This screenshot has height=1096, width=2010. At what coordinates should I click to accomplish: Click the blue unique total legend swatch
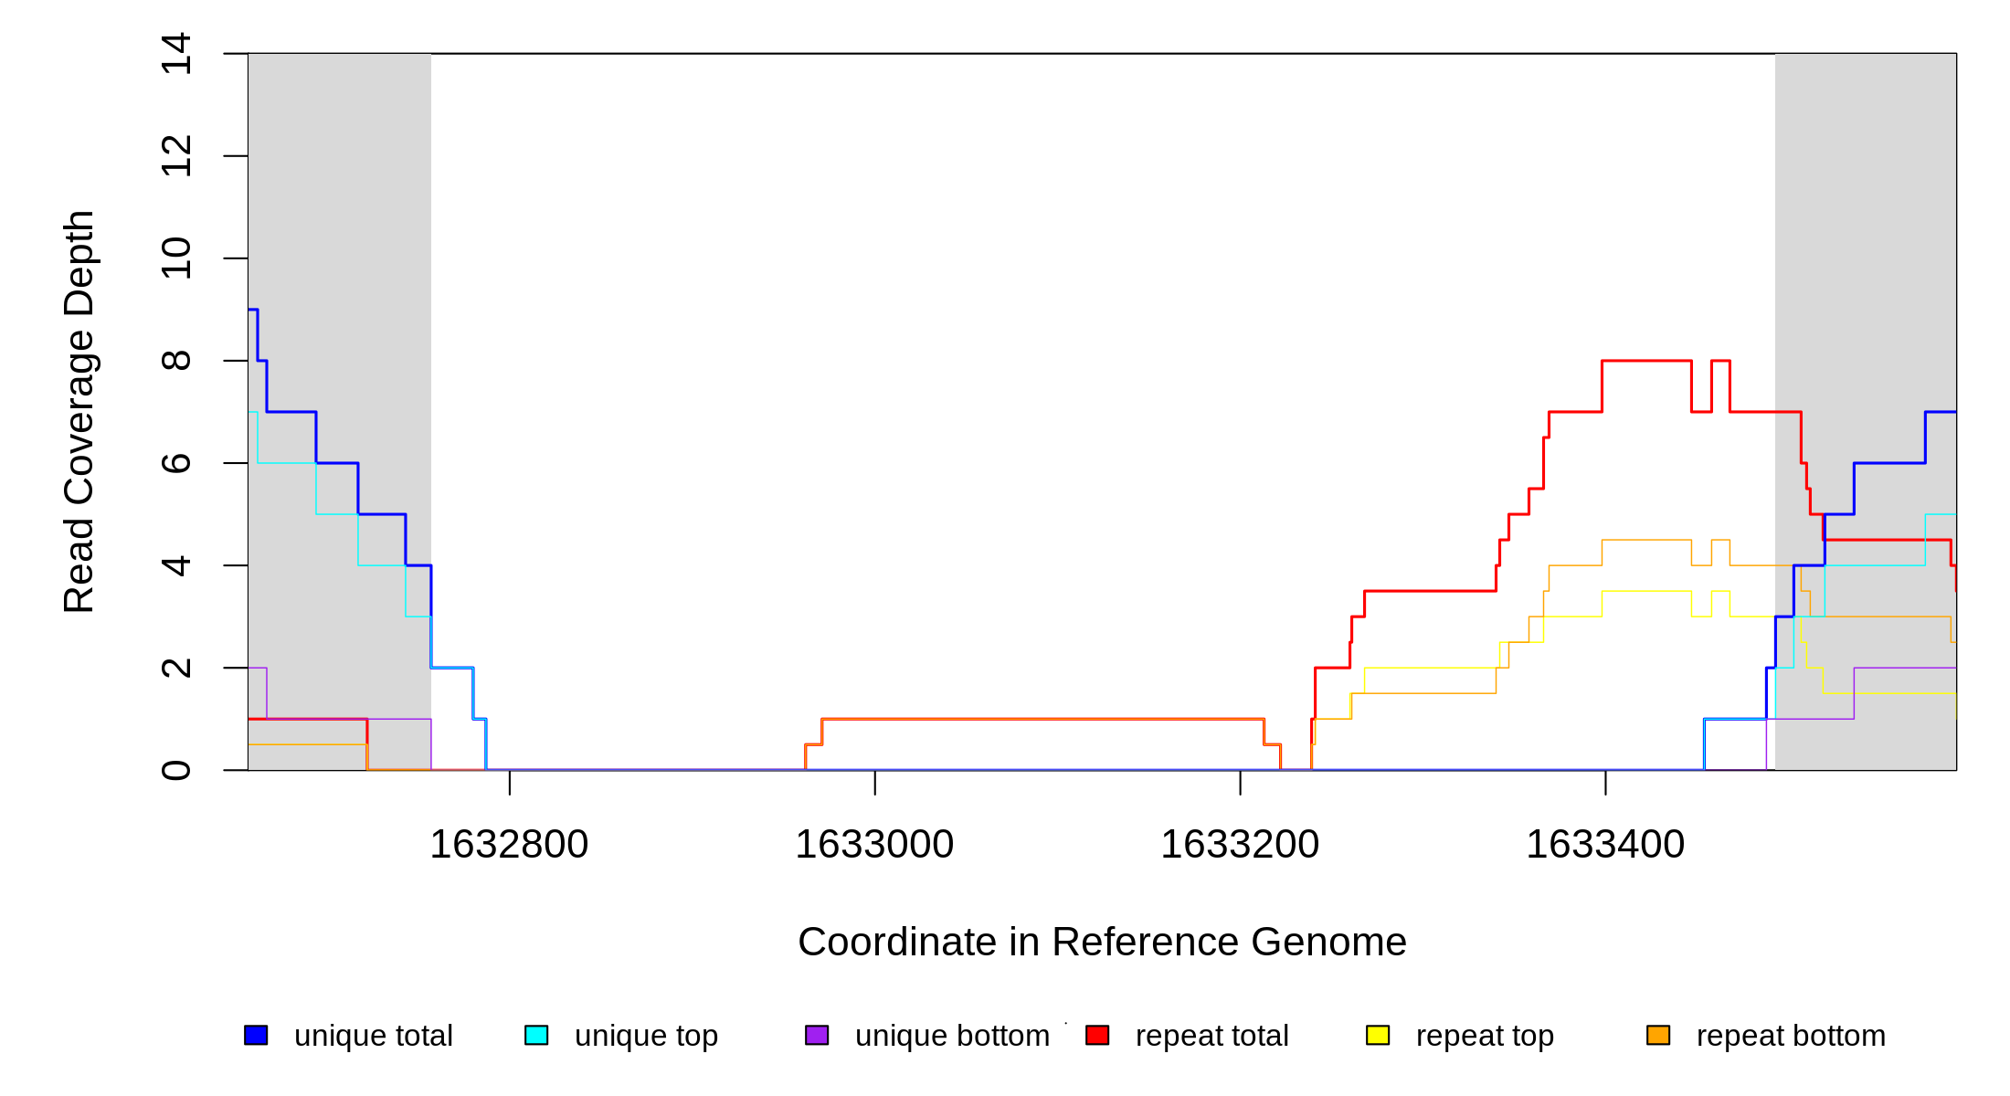coord(256,1035)
